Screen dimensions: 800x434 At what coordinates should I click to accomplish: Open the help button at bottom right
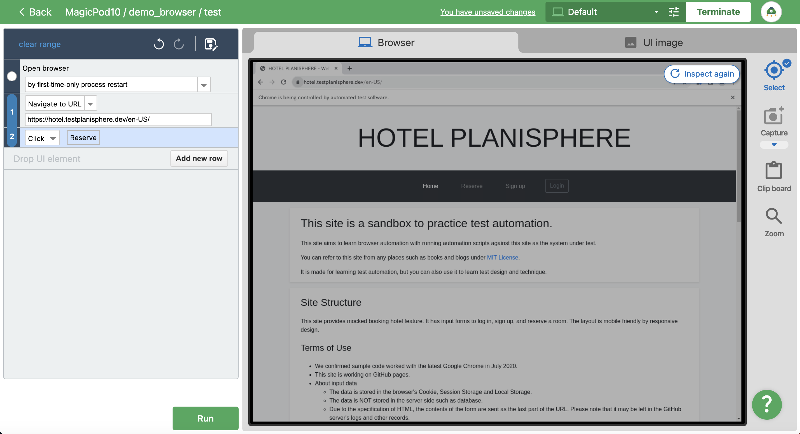(767, 405)
